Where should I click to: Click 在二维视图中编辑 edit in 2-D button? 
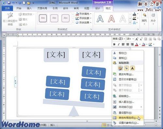pos(10,19)
